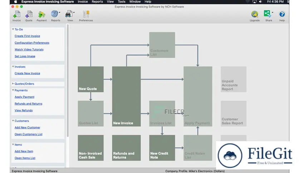Open the Help menu in menu bar
Screen dimensions: 299x173
click(x=148, y=2)
